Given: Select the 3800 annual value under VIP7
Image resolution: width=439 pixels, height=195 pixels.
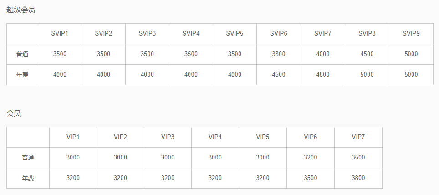Looking at the screenshot, I should [x=358, y=178].
